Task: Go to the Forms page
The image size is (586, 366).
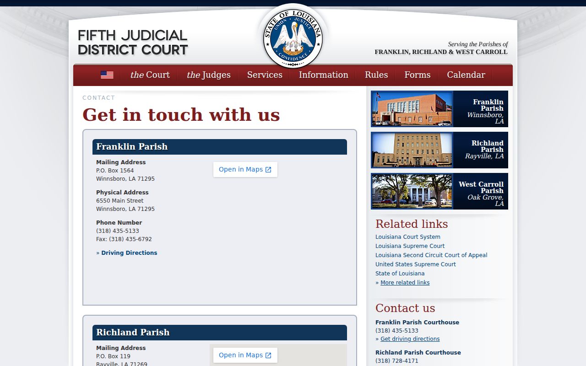Action: point(418,75)
